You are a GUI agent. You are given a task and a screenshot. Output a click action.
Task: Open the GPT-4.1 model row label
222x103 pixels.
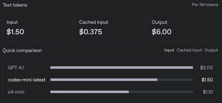click(16, 68)
